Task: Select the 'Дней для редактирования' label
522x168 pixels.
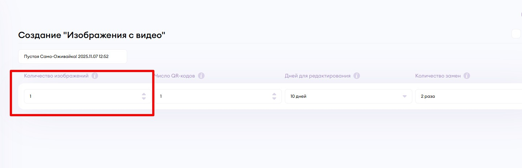Action: (317, 76)
